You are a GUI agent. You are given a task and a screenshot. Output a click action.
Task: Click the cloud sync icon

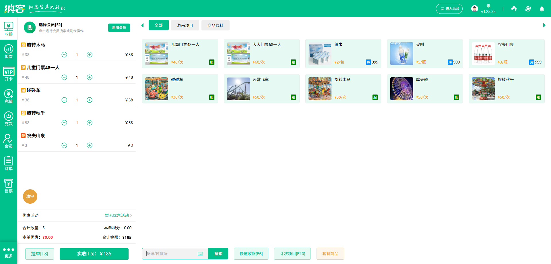pos(528,9)
